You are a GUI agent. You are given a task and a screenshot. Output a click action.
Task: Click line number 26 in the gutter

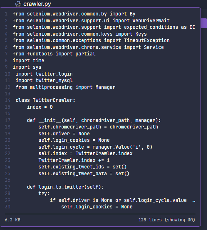(x=8, y=180)
